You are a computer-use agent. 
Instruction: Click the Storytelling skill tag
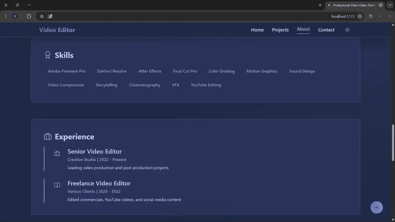[x=107, y=85]
